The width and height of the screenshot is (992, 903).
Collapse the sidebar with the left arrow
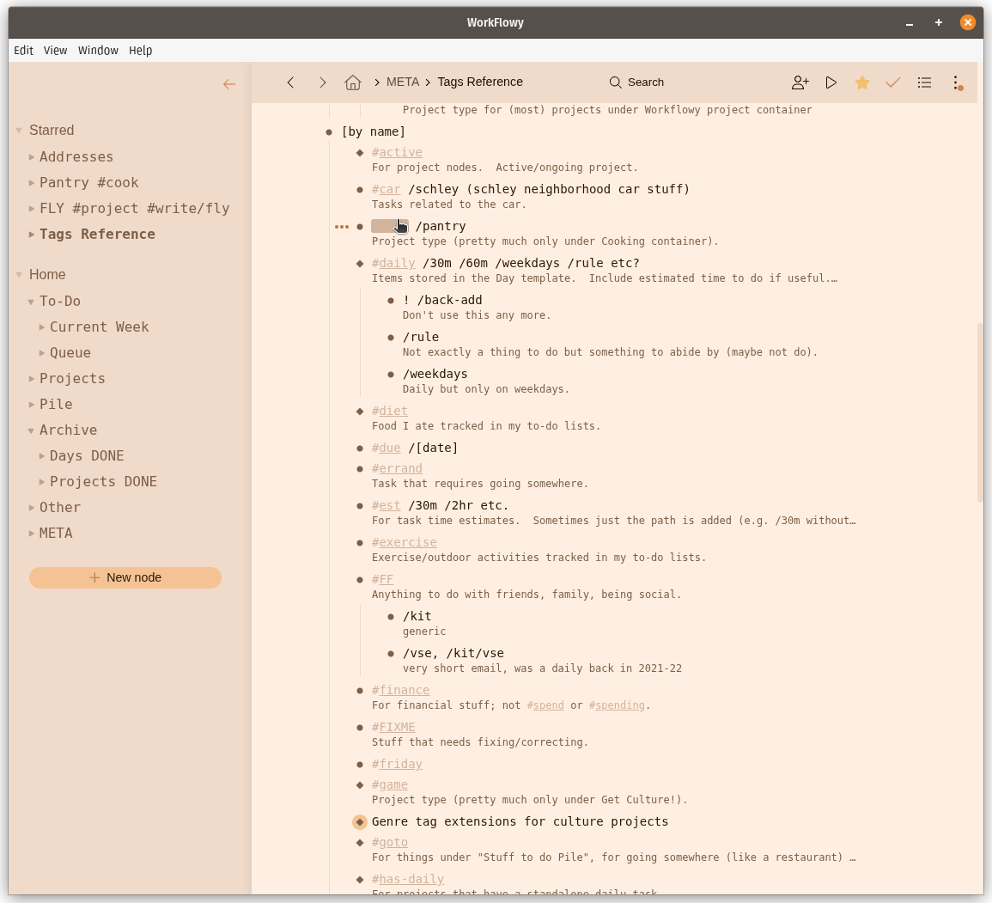tap(228, 84)
